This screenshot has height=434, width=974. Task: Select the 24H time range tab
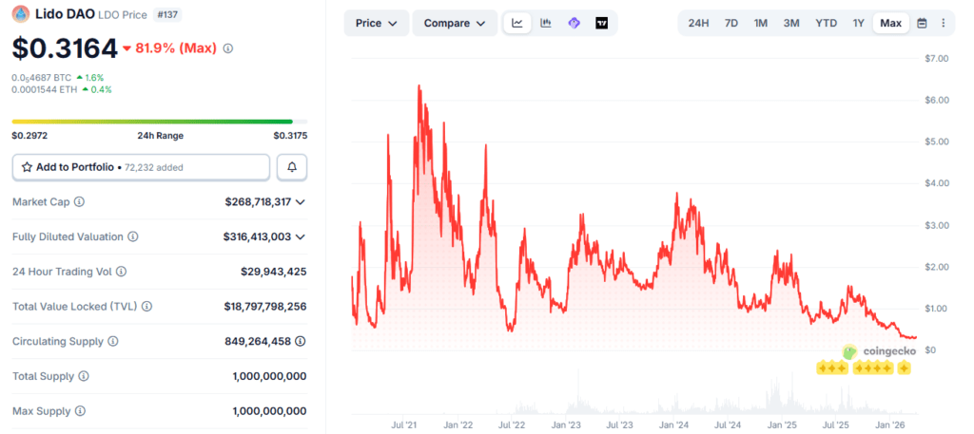coord(698,23)
